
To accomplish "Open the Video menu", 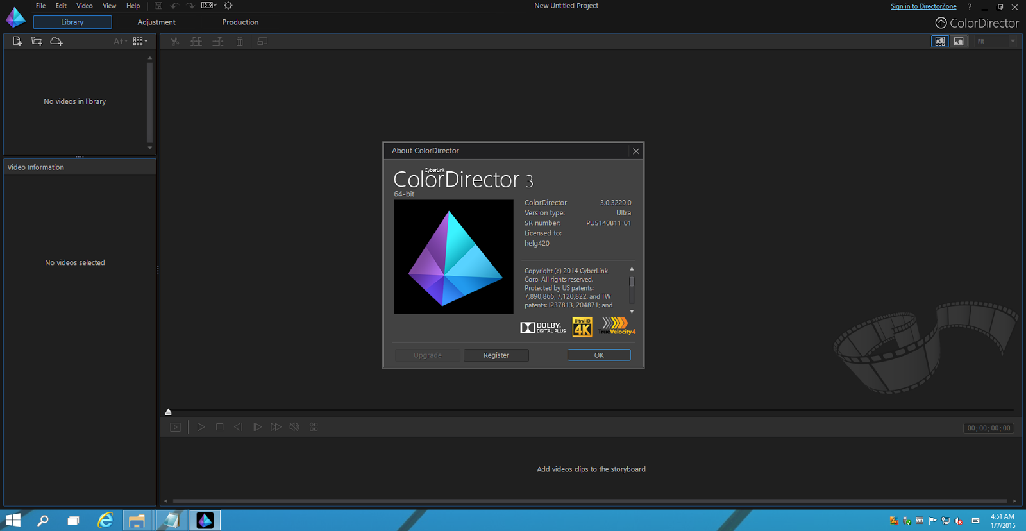I will [x=85, y=6].
